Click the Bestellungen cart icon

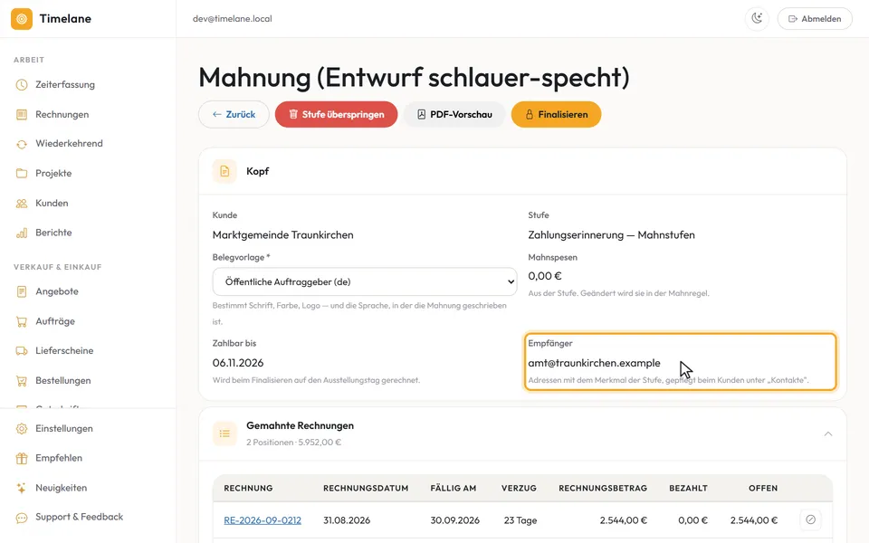22,381
